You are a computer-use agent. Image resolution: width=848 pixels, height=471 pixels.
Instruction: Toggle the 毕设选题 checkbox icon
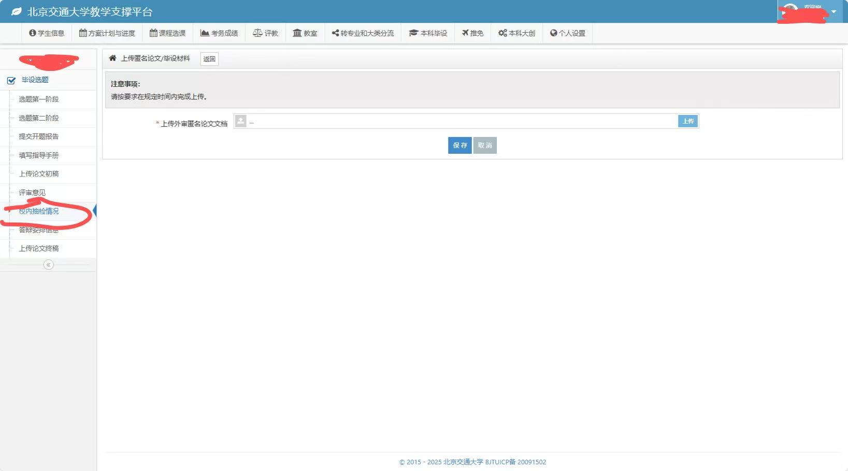(x=11, y=80)
